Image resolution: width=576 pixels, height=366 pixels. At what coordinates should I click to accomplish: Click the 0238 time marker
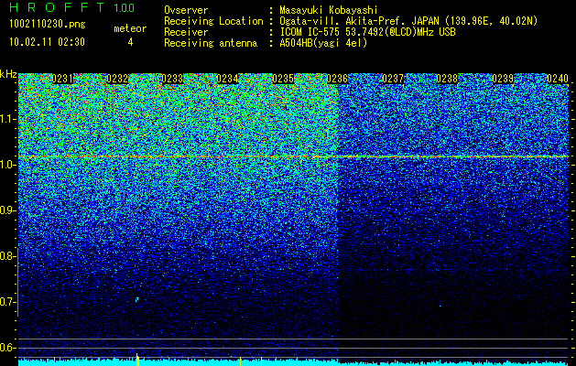click(448, 79)
